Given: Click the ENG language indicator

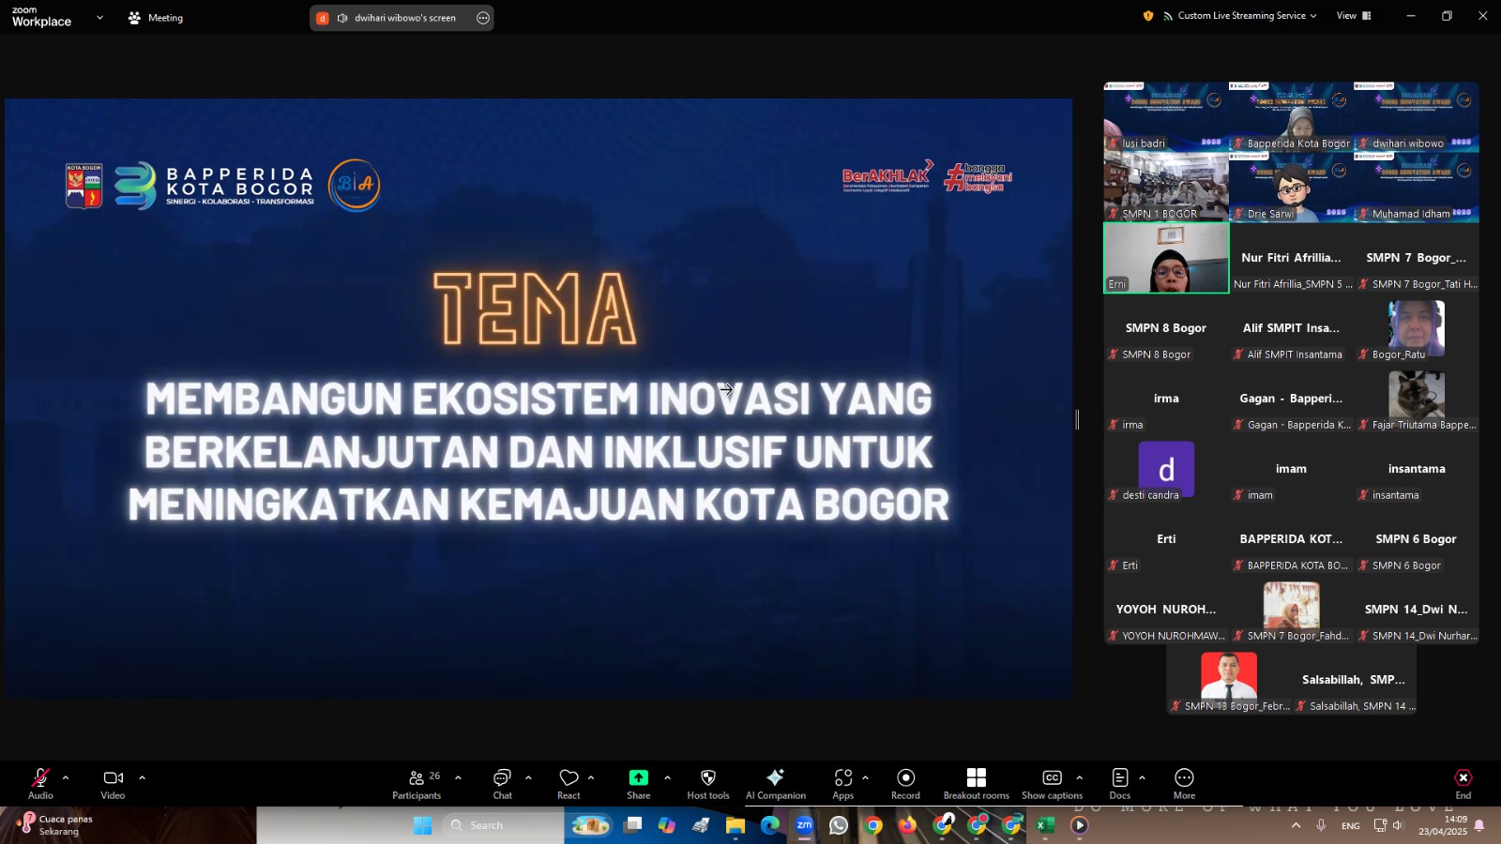Looking at the screenshot, I should tap(1351, 826).
